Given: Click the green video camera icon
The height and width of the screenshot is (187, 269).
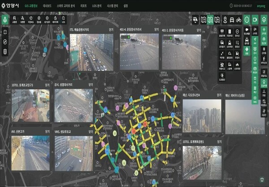Looking at the screenshot, I should (x=255, y=20).
